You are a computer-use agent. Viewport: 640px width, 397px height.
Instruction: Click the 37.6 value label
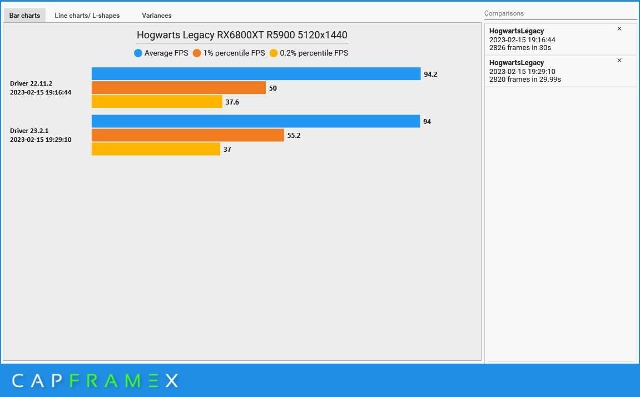pos(232,102)
